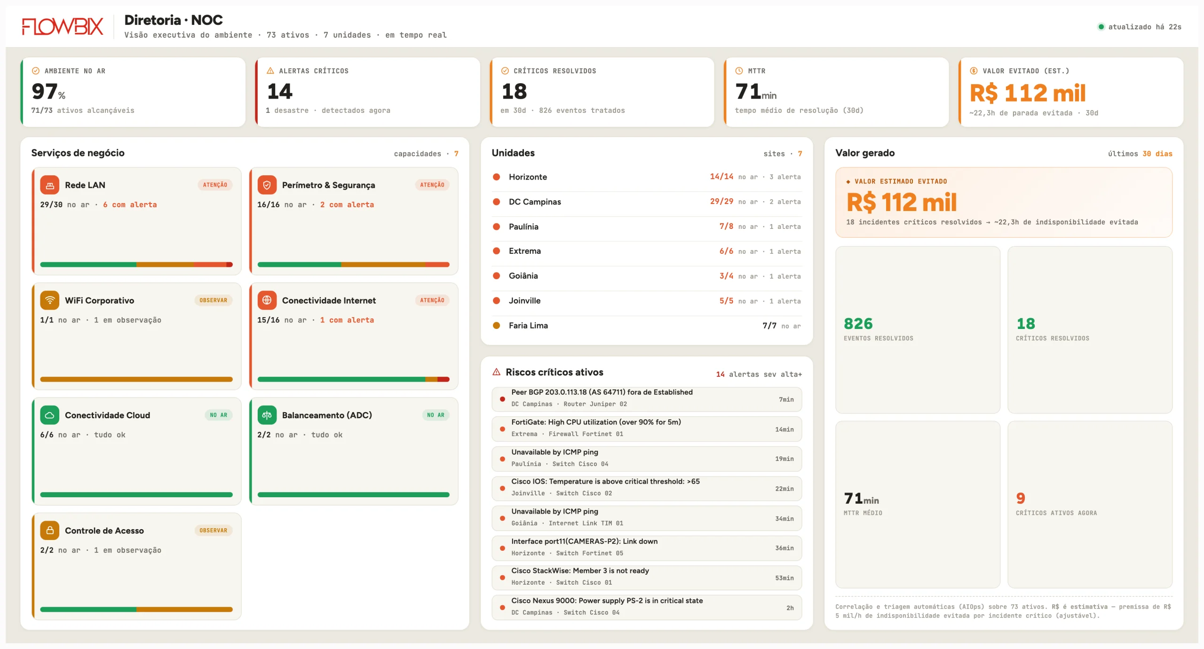Viewport: 1204px width, 649px height.
Task: Click the Perímetro & Segurança shield icon
Action: point(267,185)
